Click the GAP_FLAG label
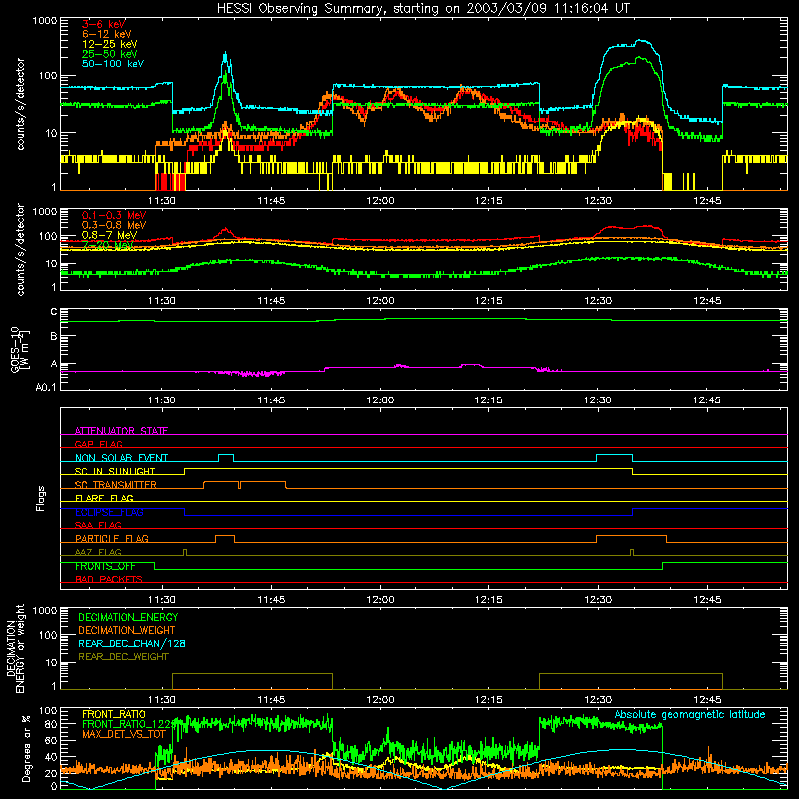The width and height of the screenshot is (799, 799). pyautogui.click(x=98, y=444)
